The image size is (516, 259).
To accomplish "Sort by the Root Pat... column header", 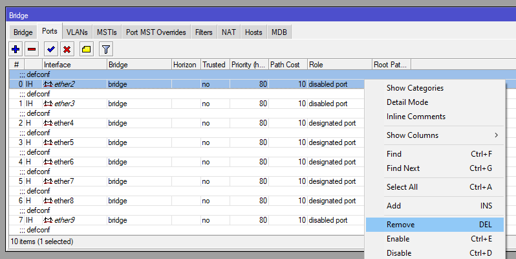I will click(x=392, y=65).
